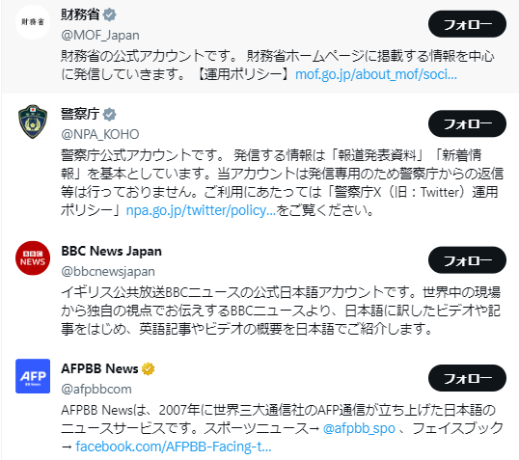The image size is (519, 460).
Task: Click the AFP blue square avatar
Action: pos(33,376)
